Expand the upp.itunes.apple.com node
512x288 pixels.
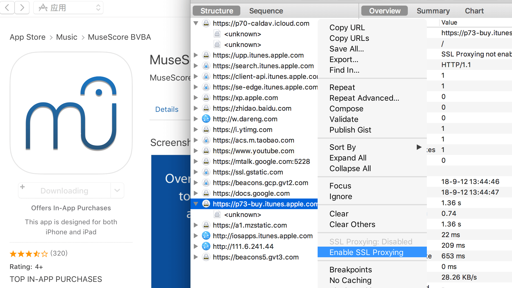tap(196, 55)
